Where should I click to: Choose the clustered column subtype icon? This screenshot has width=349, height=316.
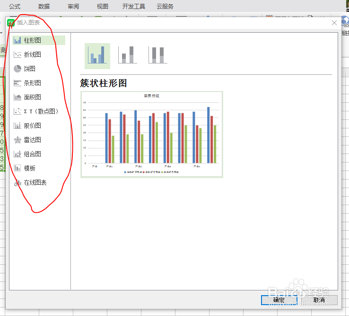click(x=97, y=56)
